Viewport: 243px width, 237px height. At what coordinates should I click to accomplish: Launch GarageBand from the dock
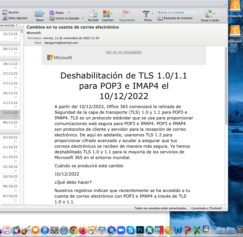point(26,230)
